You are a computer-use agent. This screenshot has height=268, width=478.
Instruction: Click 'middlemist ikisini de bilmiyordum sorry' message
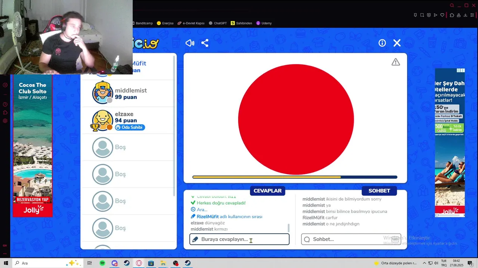(342, 199)
